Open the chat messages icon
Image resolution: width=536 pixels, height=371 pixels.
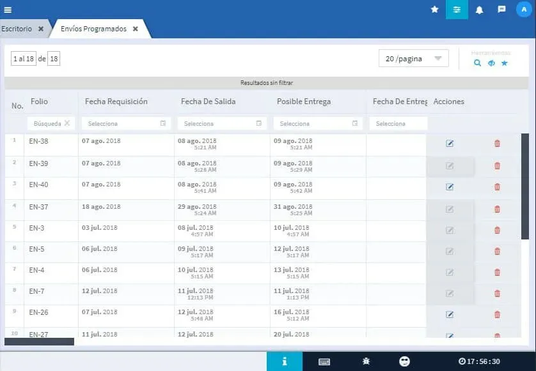501,10
